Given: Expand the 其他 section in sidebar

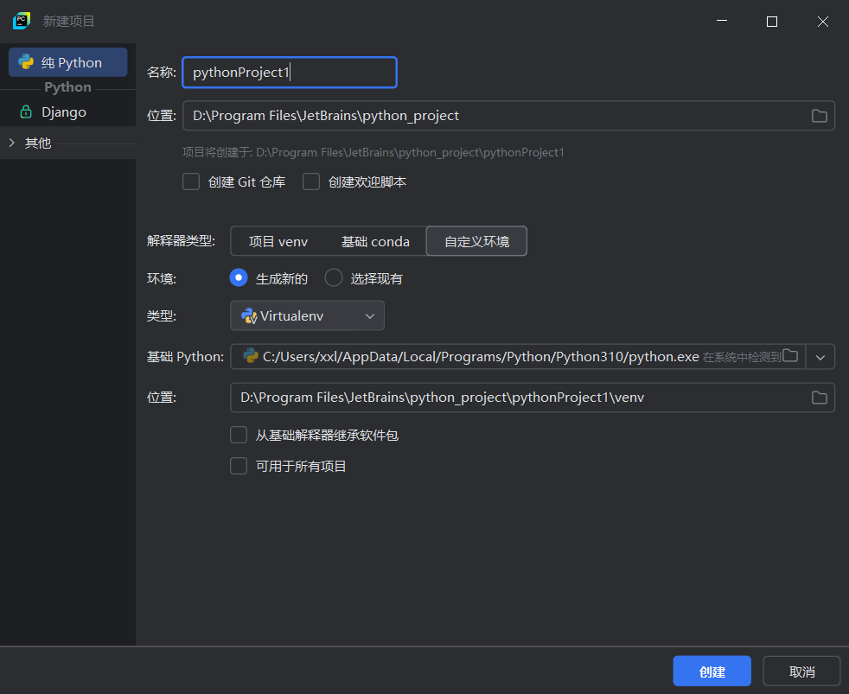Looking at the screenshot, I should [12, 143].
